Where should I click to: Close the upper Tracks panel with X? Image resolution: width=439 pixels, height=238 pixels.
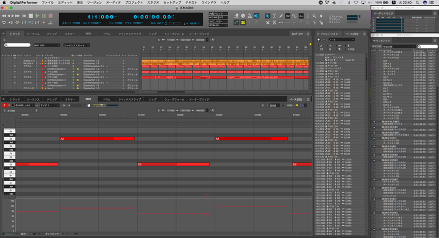click(x=4, y=34)
